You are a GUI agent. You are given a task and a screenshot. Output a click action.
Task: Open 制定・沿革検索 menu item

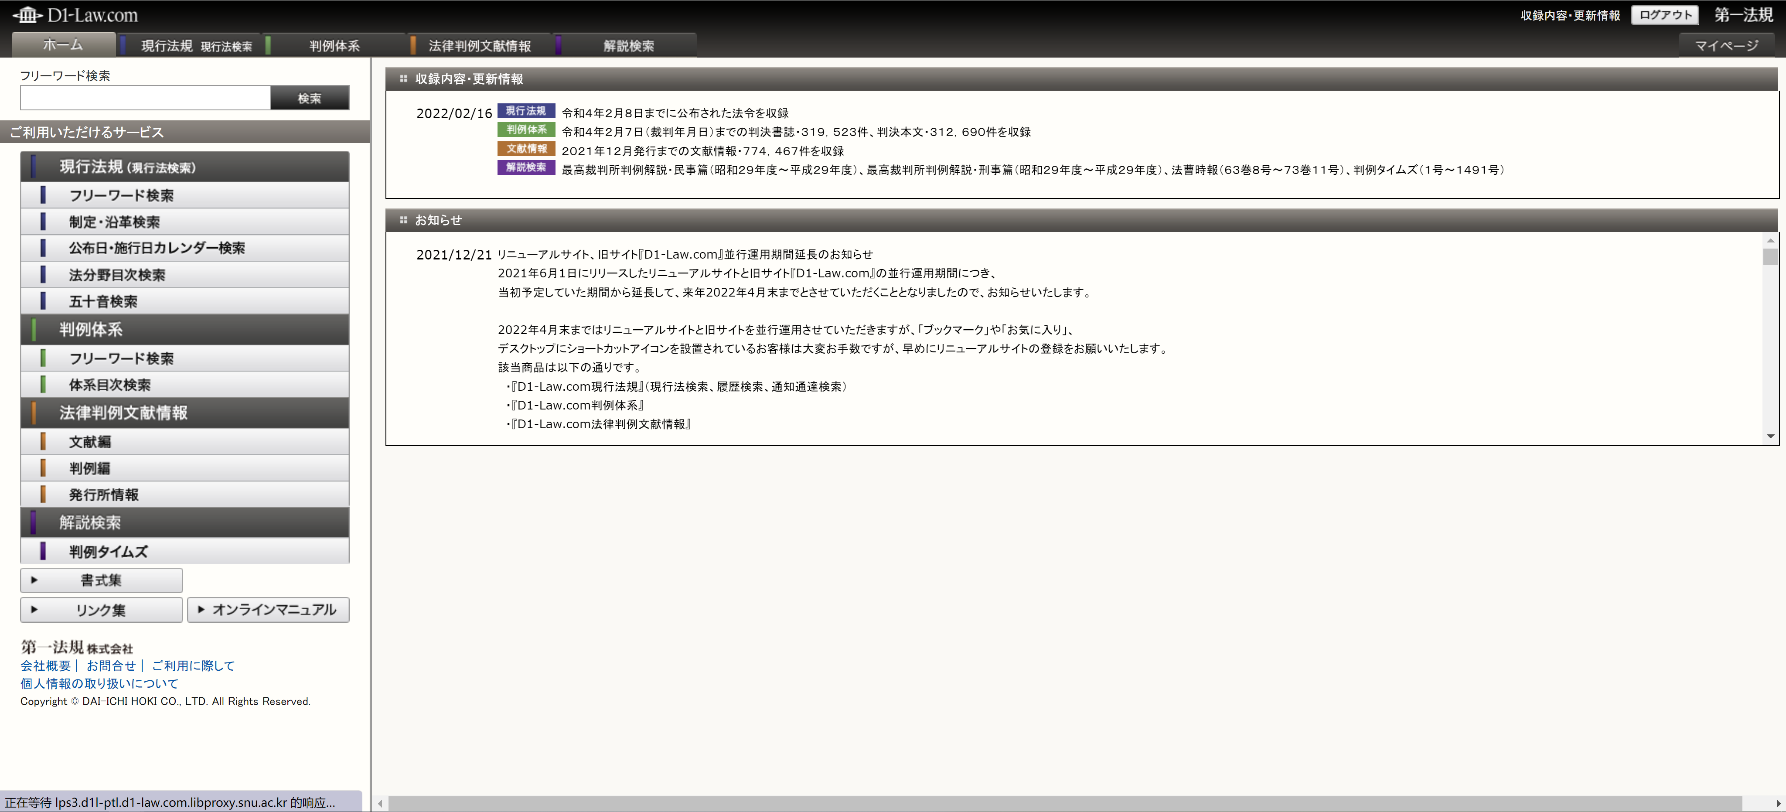click(184, 222)
